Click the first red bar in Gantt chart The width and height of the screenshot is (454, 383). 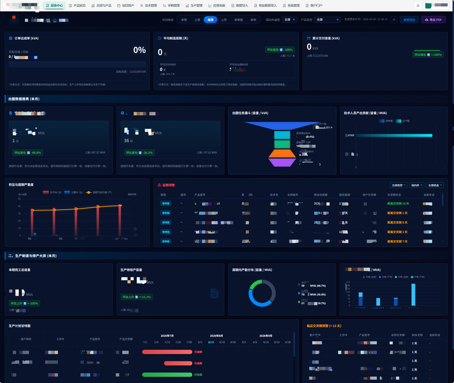pyautogui.click(x=167, y=352)
